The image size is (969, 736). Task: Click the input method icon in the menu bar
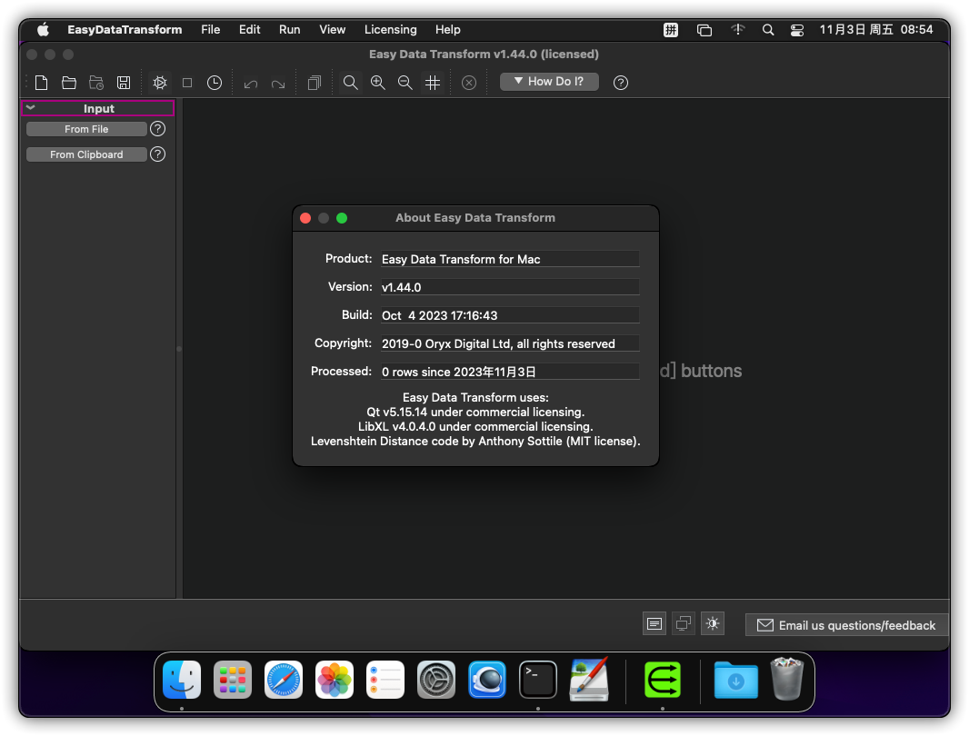(671, 30)
